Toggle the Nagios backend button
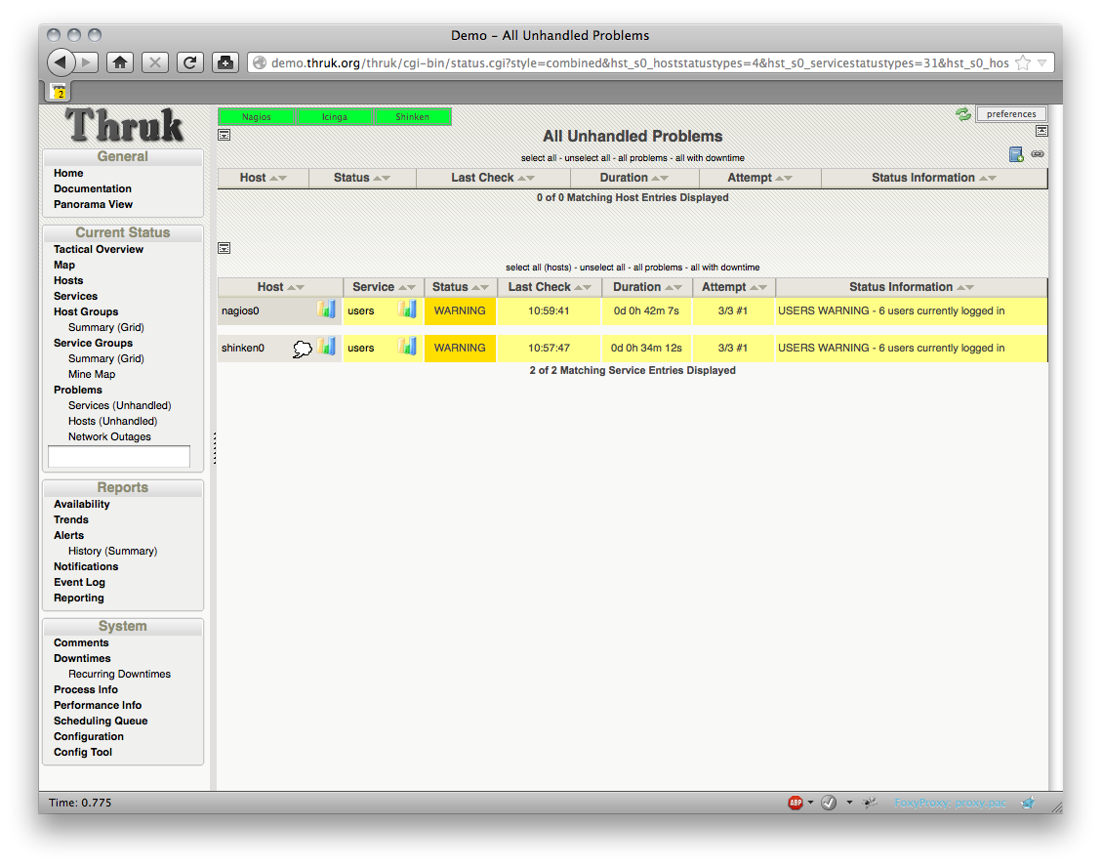The width and height of the screenshot is (1102, 867). coord(256,116)
